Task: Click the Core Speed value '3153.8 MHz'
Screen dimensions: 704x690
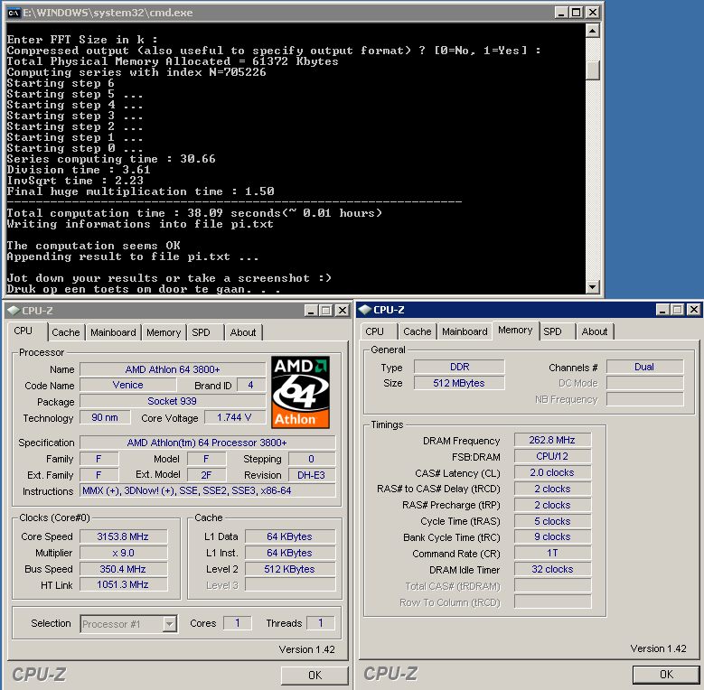Action: 124,536
